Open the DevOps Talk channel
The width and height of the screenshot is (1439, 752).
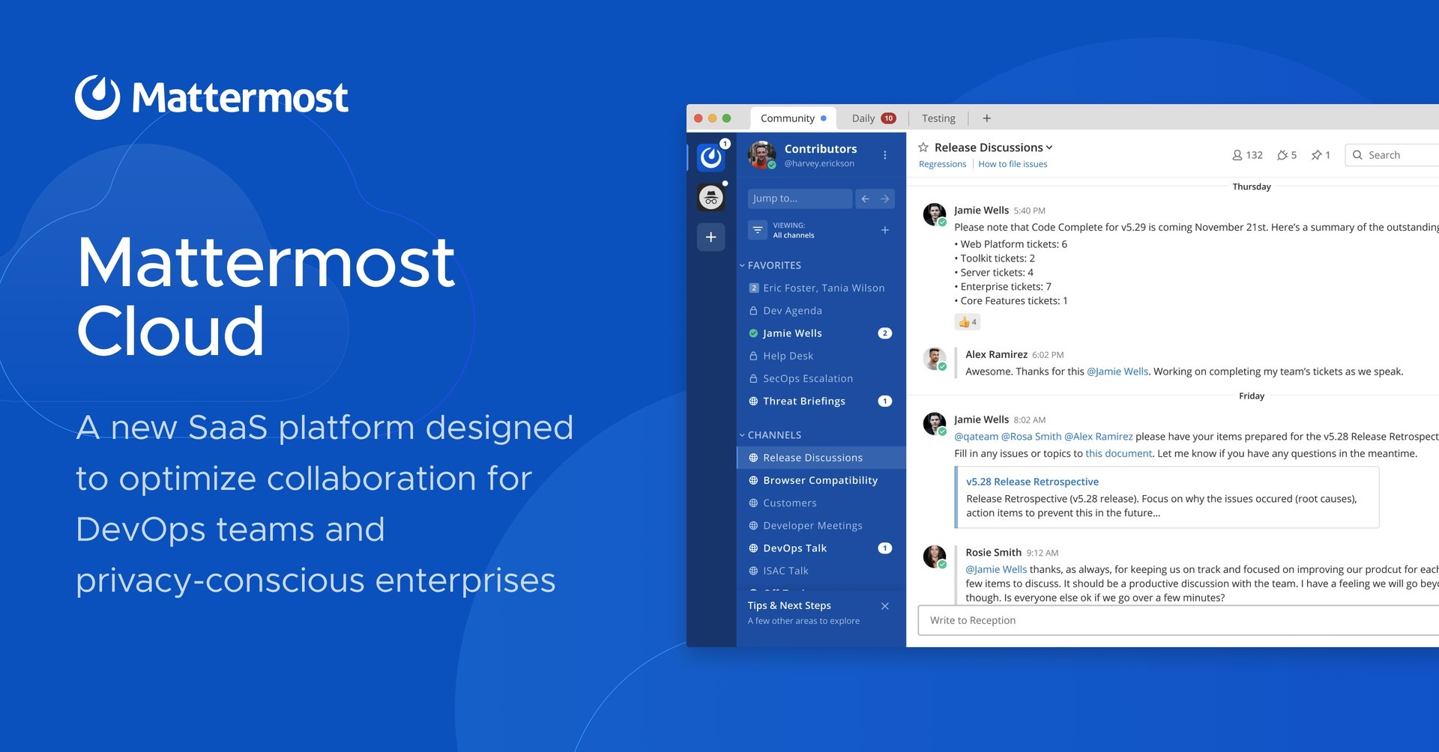click(x=821, y=548)
